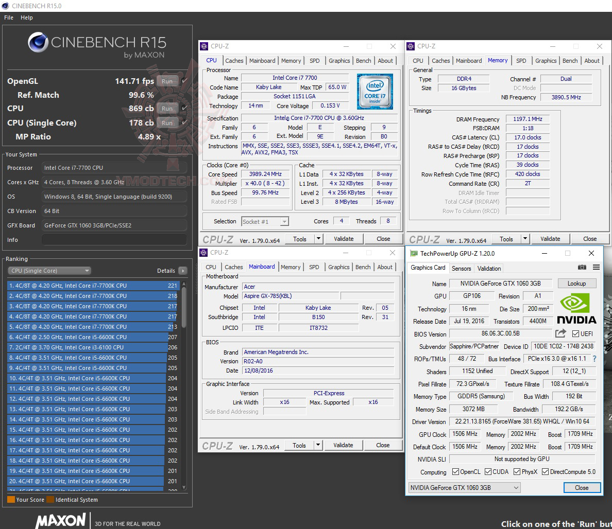
Task: Run the OpenGL benchmark
Action: (x=167, y=81)
